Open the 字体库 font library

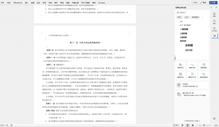[192, 85]
